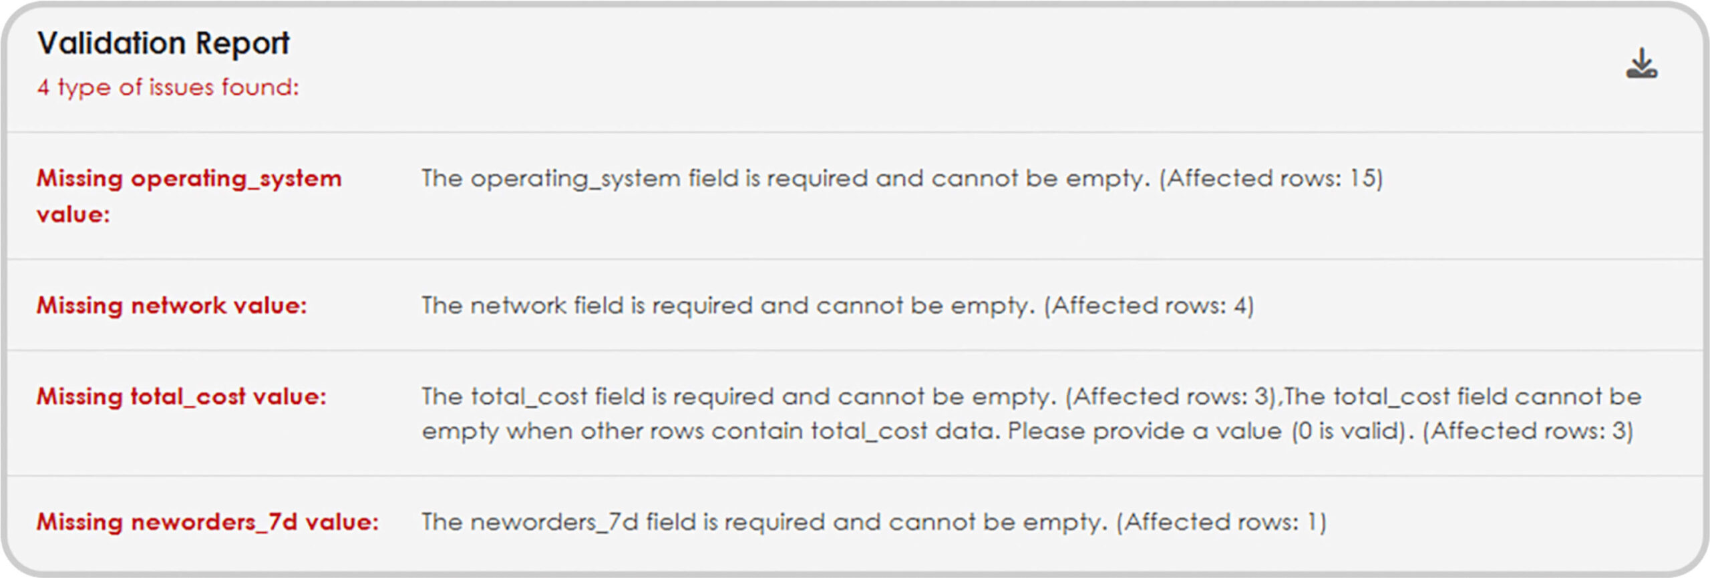Image resolution: width=1710 pixels, height=578 pixels.
Task: Select the 'Missing operating_system value' error label
Action: [189, 196]
